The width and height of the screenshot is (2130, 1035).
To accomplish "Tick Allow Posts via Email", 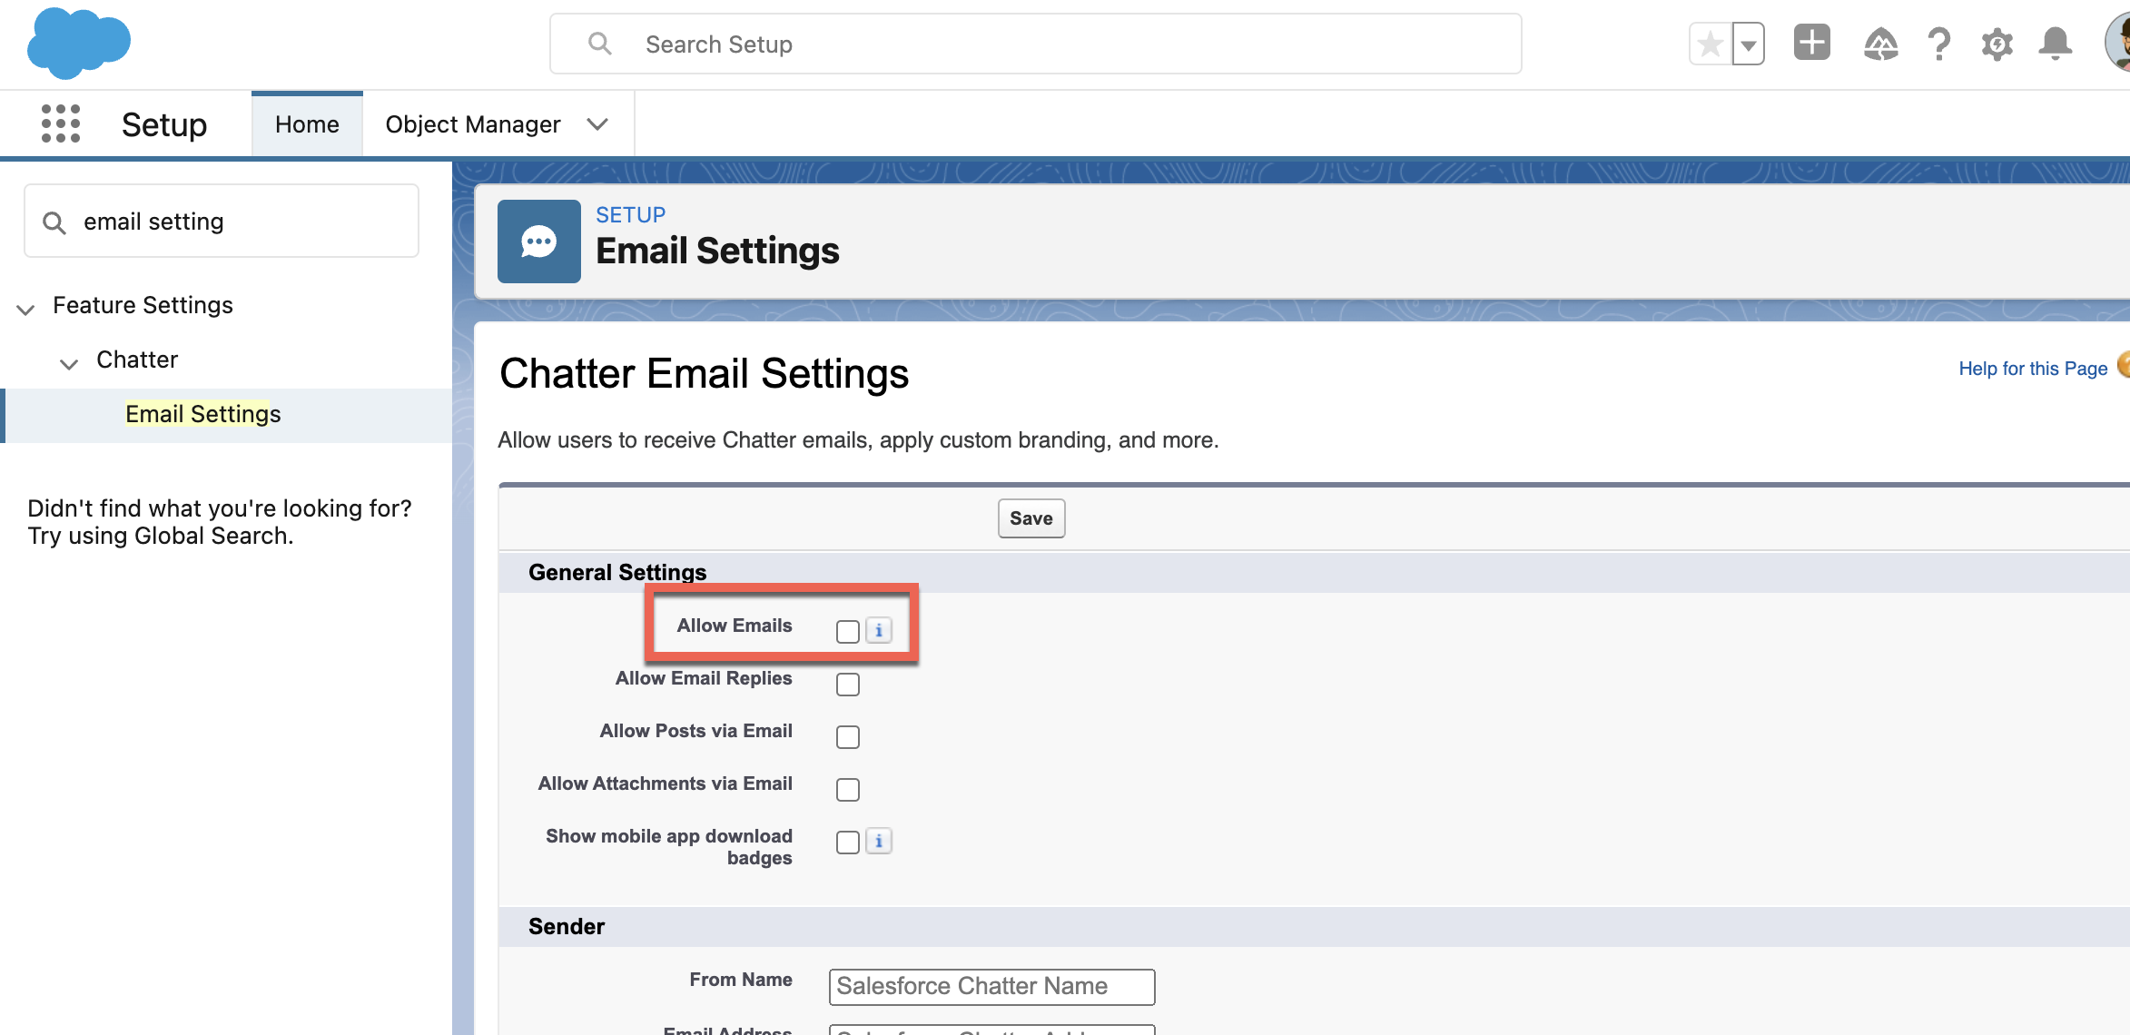I will pos(848,737).
